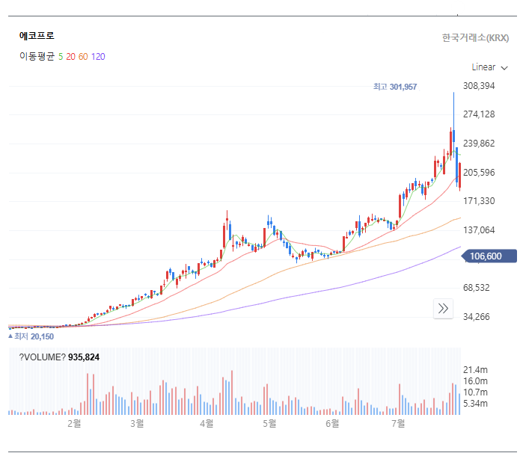Click the 최저 20,150 low price label

[x=31, y=336]
